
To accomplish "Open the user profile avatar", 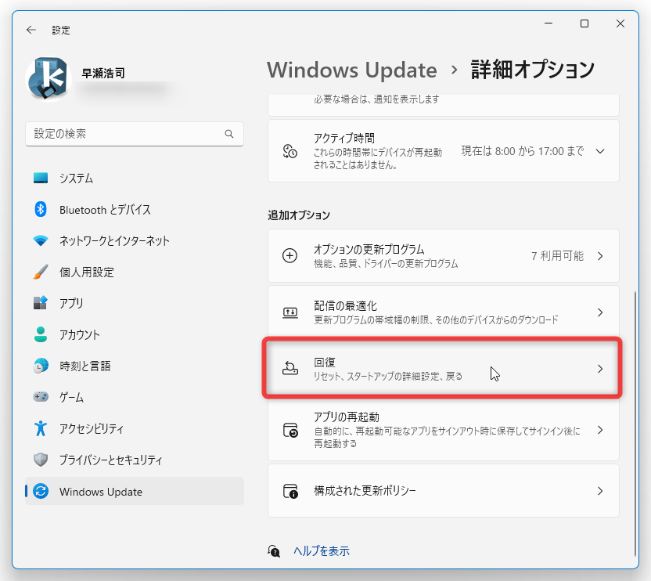I will pos(49,79).
